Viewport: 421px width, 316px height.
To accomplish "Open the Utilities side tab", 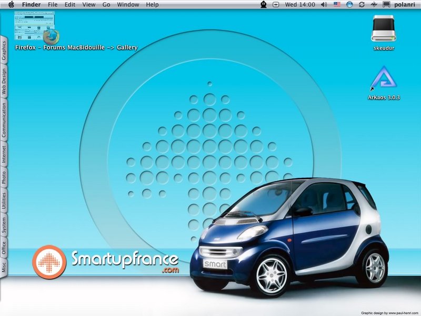I will [4, 201].
